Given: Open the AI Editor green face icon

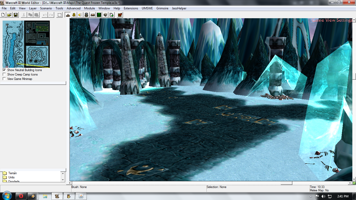Looking at the screenshot, I should pyautogui.click(x=99, y=15).
